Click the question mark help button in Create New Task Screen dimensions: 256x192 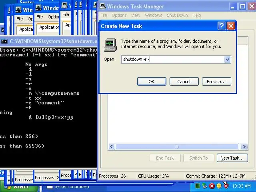tap(222, 26)
